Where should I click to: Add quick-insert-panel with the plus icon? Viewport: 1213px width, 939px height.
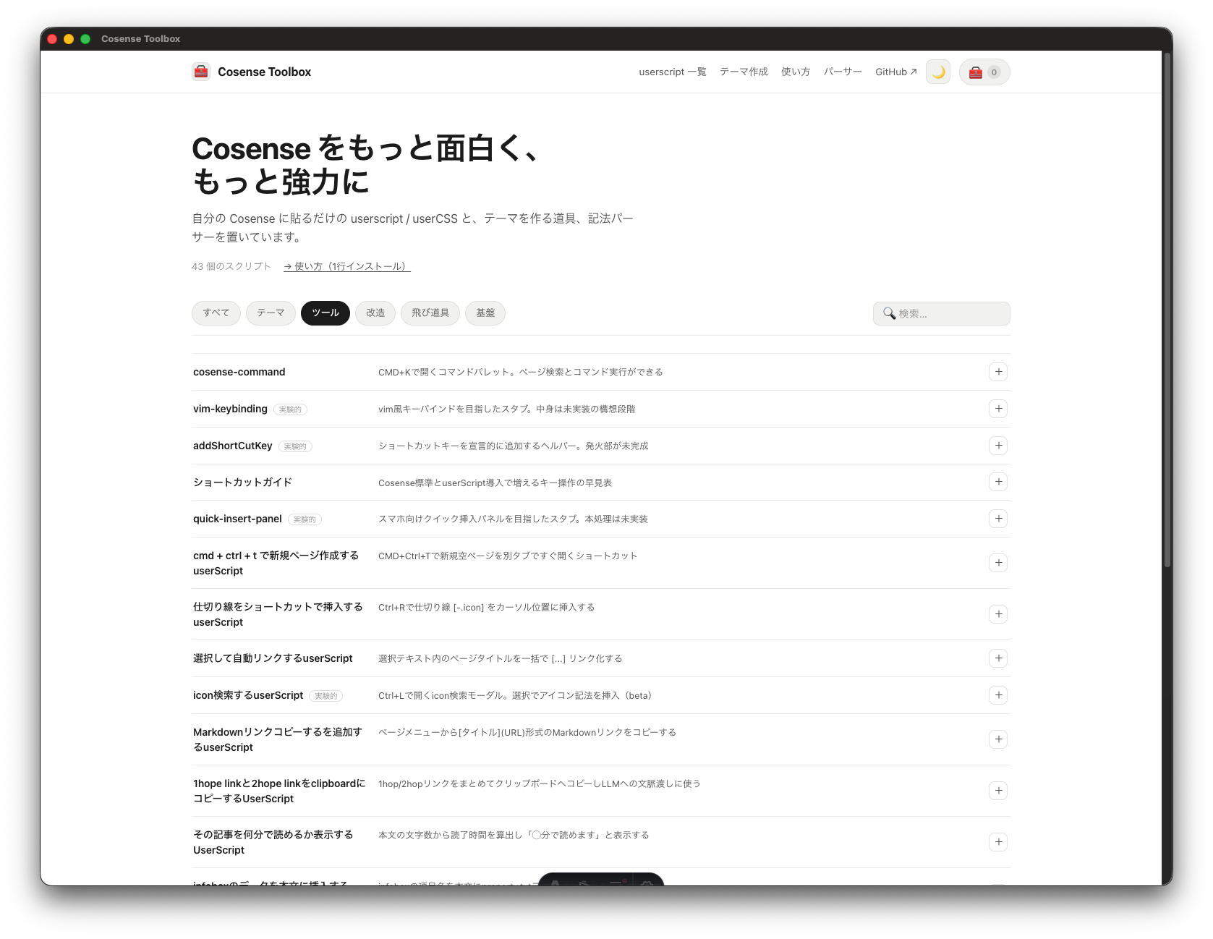[998, 519]
